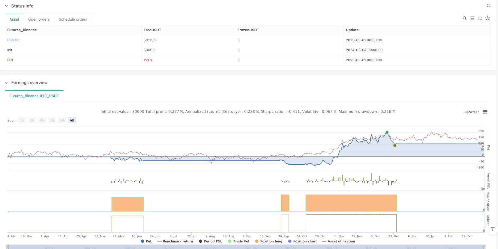The width and height of the screenshot is (498, 249).
Task: Click the cloud download icon
Action: (480, 18)
